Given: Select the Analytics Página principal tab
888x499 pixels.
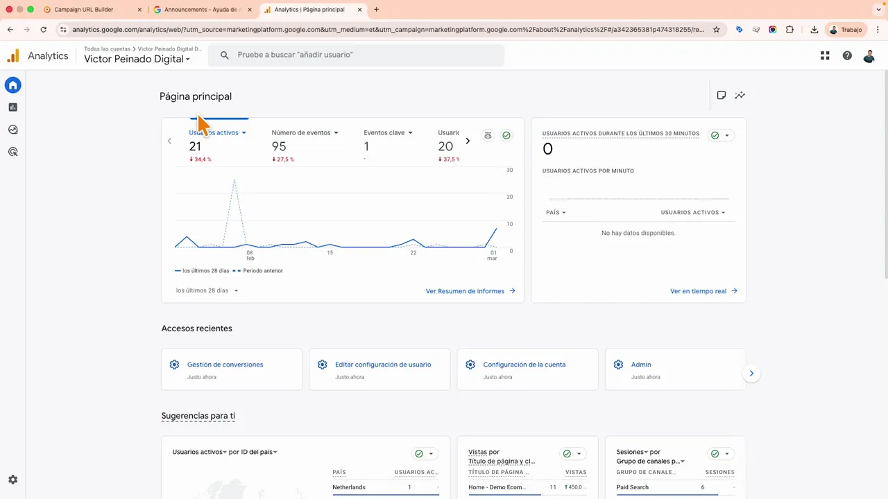Looking at the screenshot, I should pyautogui.click(x=313, y=10).
